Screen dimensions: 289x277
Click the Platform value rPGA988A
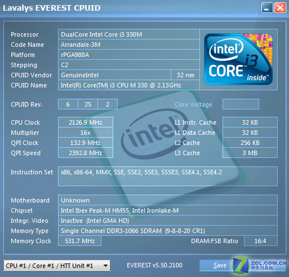[129, 55]
